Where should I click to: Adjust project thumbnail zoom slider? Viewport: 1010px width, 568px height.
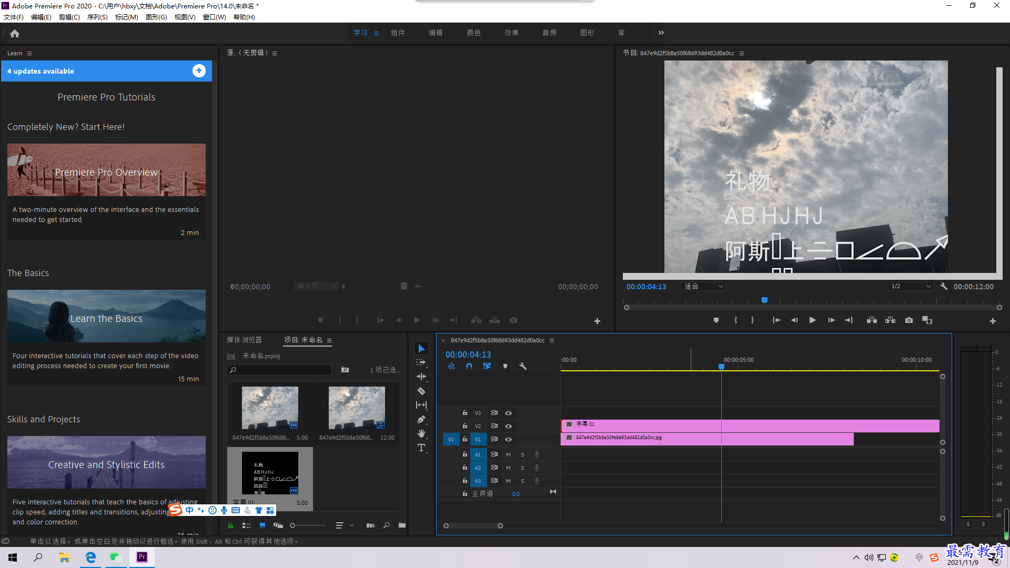coord(308,525)
